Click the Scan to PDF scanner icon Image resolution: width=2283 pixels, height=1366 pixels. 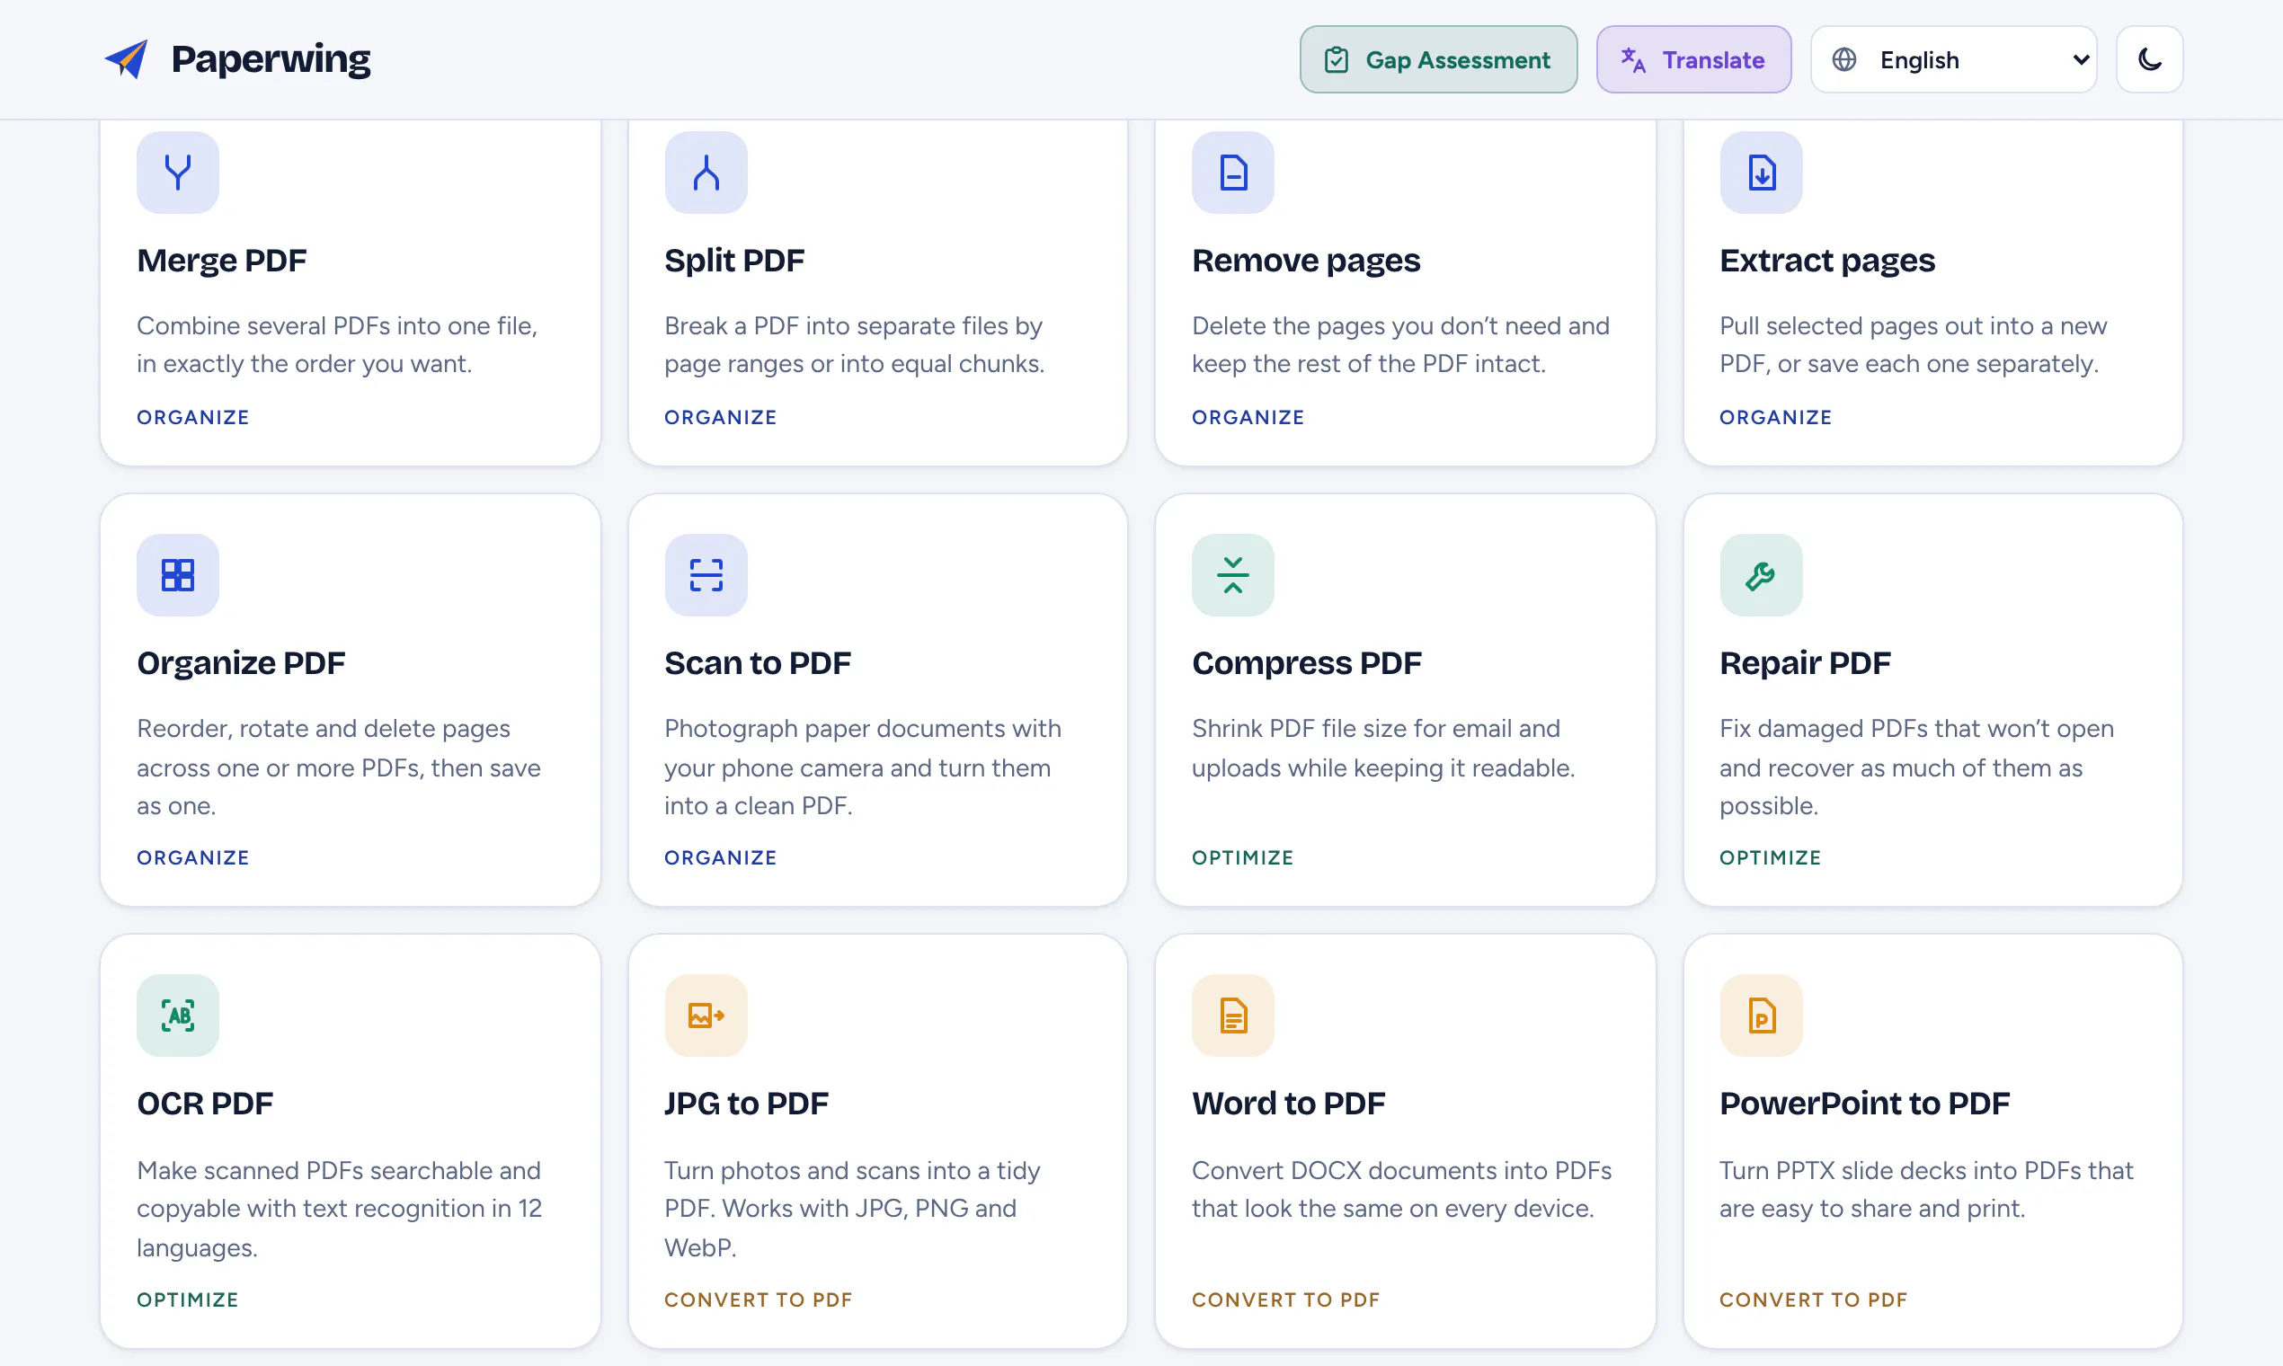pyautogui.click(x=706, y=575)
